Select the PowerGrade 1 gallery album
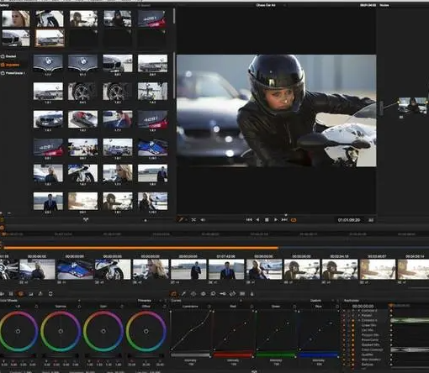Screen dimensions: 429x373 tap(13, 73)
